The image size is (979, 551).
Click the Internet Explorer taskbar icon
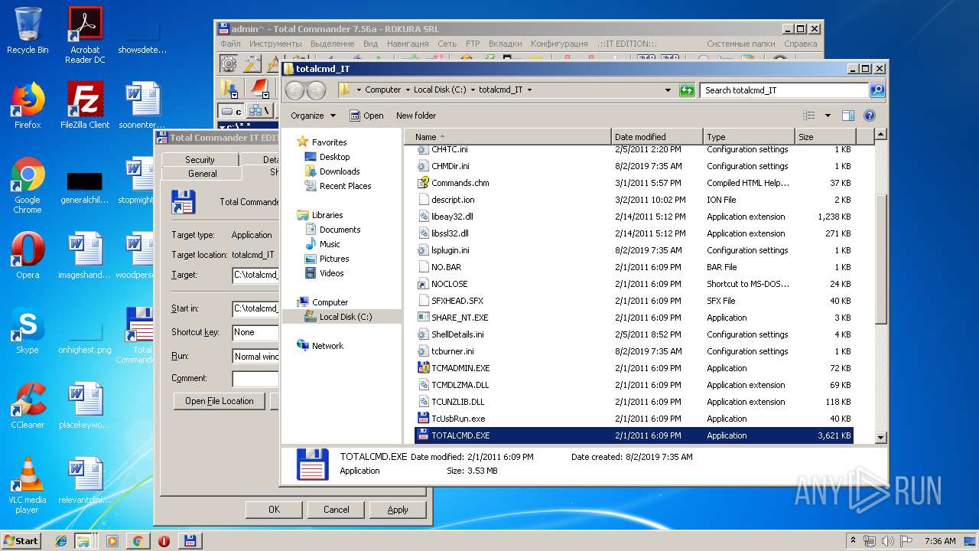(61, 541)
